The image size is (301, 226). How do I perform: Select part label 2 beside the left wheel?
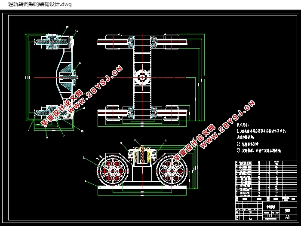click(84, 158)
